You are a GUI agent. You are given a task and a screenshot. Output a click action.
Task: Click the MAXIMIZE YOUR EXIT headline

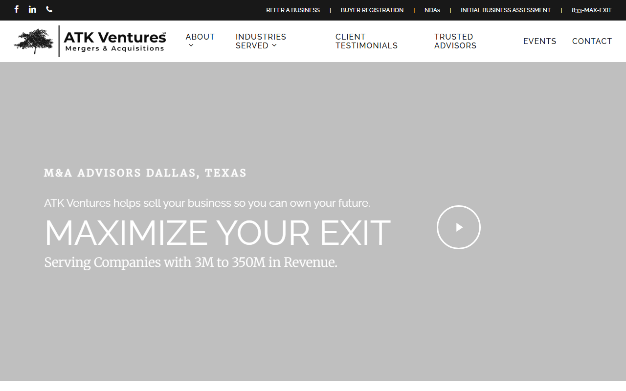[218, 233]
